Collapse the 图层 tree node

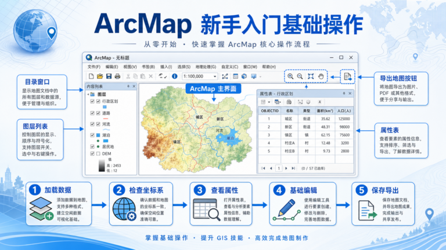88,94
